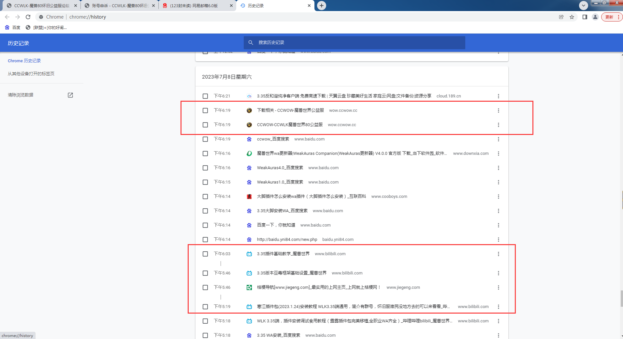Click the 百度 bookmark icon on the bookmarks bar
Viewport: 623px width, 339px height.
pyautogui.click(x=7, y=27)
